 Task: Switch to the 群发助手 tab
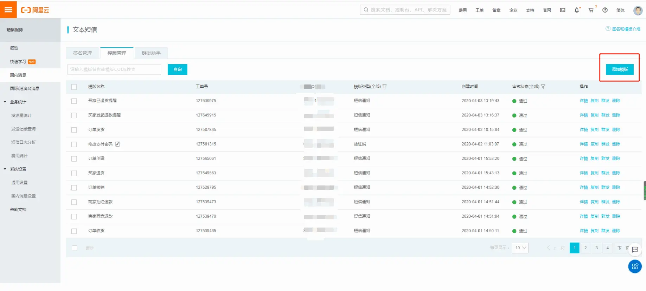click(x=151, y=53)
